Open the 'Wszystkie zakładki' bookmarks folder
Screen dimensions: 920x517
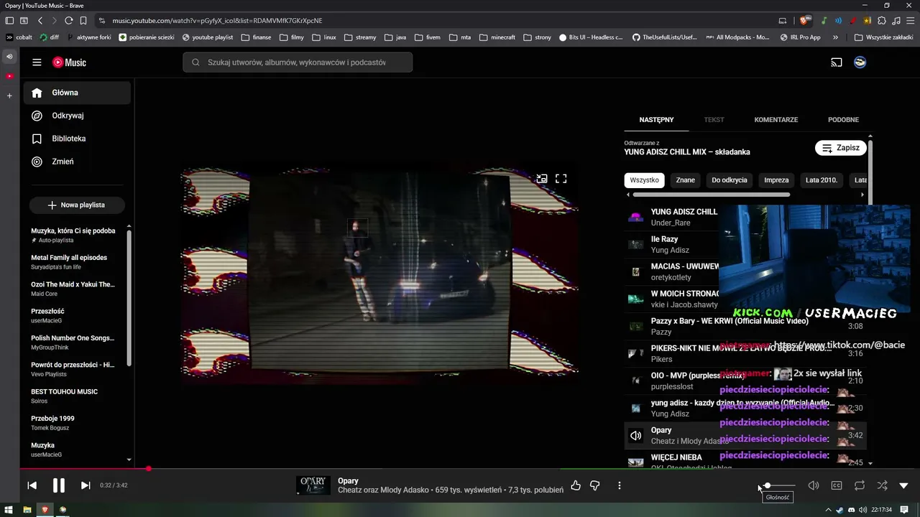pyautogui.click(x=883, y=37)
